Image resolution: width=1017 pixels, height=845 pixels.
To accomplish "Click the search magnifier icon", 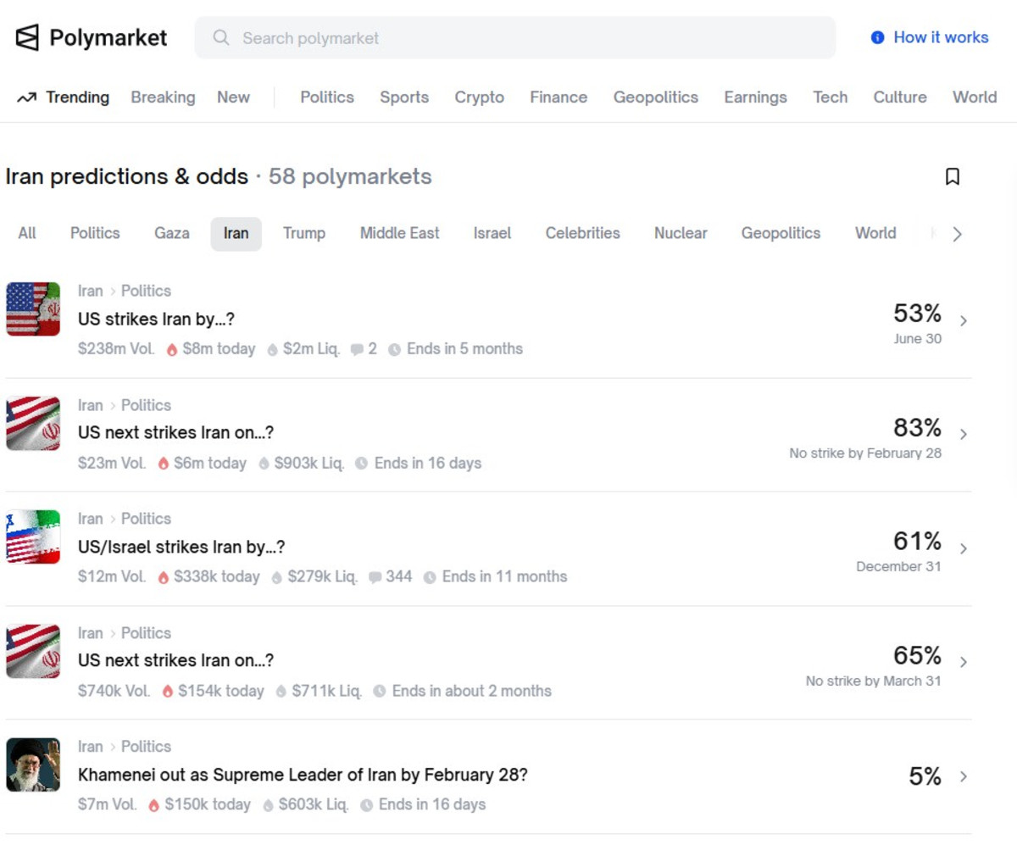I will tap(221, 38).
